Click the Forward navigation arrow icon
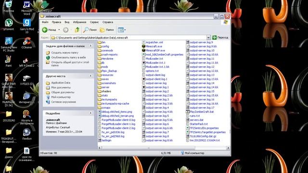 coord(65,30)
